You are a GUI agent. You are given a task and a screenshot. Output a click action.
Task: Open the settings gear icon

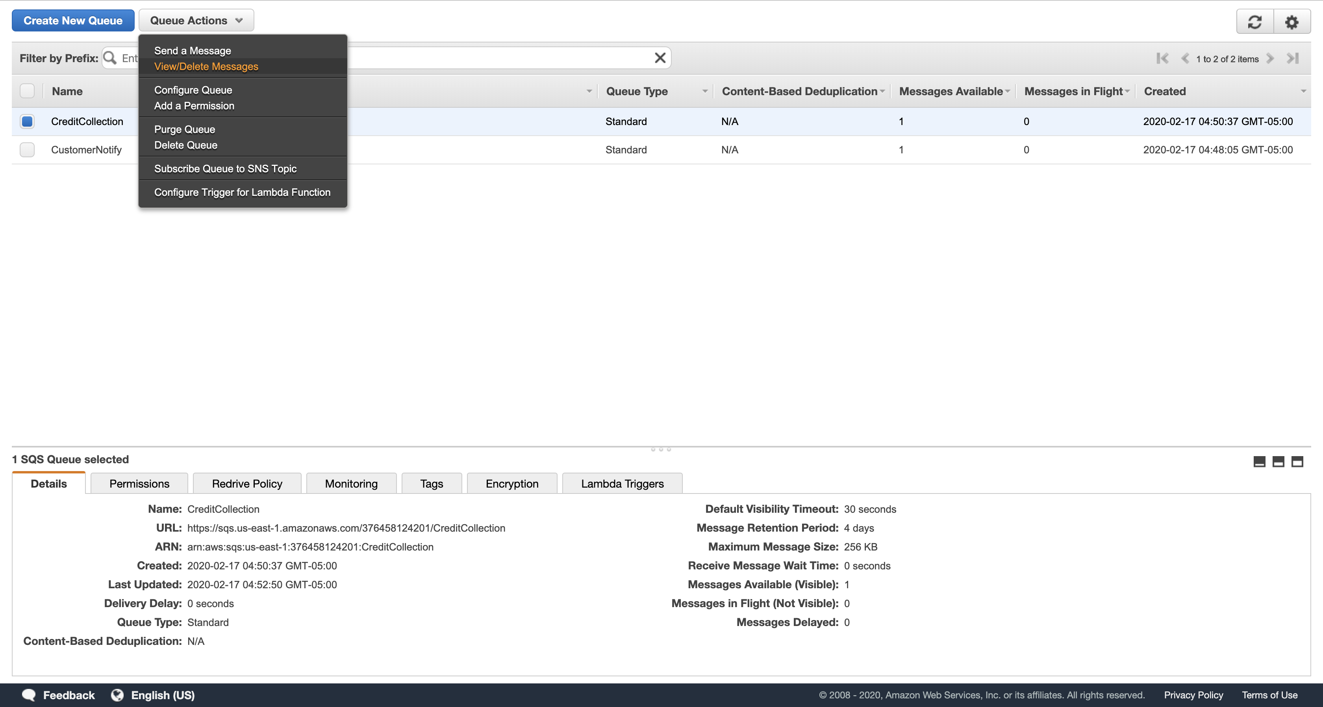point(1291,22)
